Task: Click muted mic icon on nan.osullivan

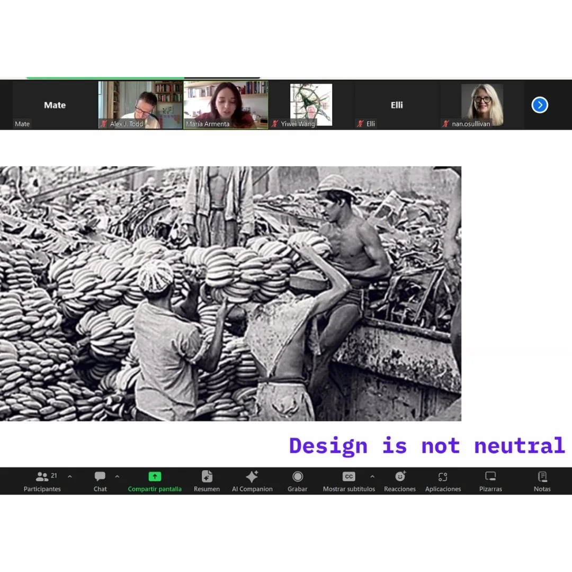Action: coord(445,123)
